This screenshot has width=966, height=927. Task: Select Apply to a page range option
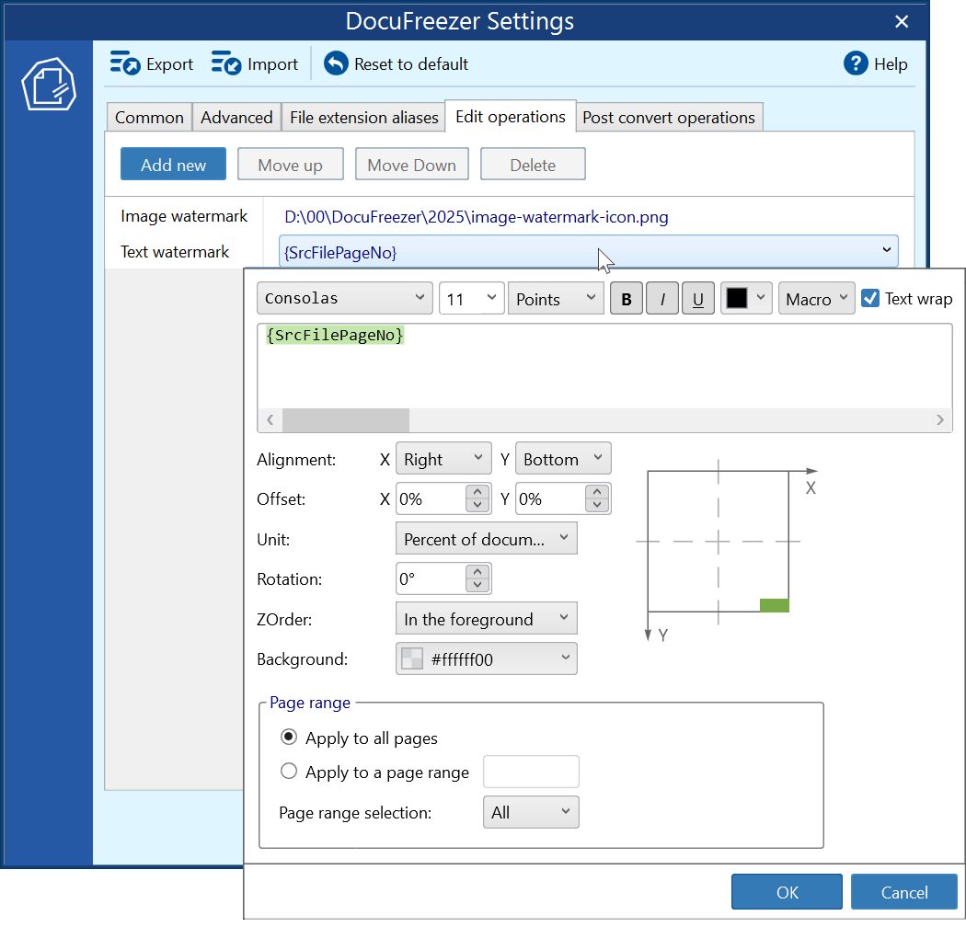click(289, 772)
